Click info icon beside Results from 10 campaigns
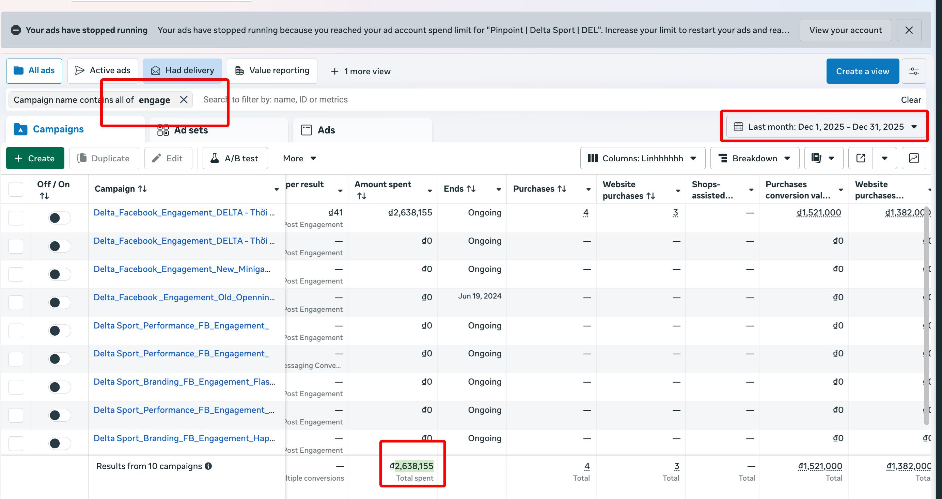This screenshot has height=499, width=942. pyautogui.click(x=208, y=466)
